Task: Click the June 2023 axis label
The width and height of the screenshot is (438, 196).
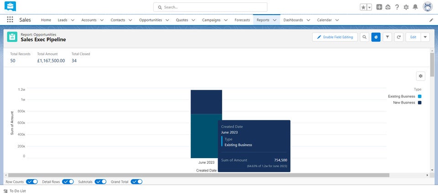Action: point(206,162)
